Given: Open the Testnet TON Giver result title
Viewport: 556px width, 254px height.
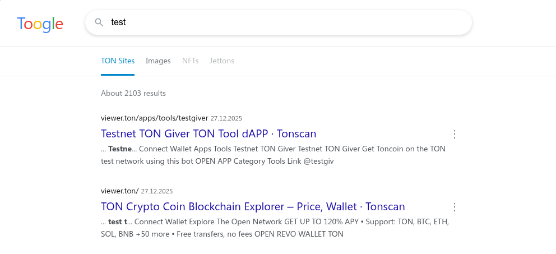Looking at the screenshot, I should coord(208,133).
